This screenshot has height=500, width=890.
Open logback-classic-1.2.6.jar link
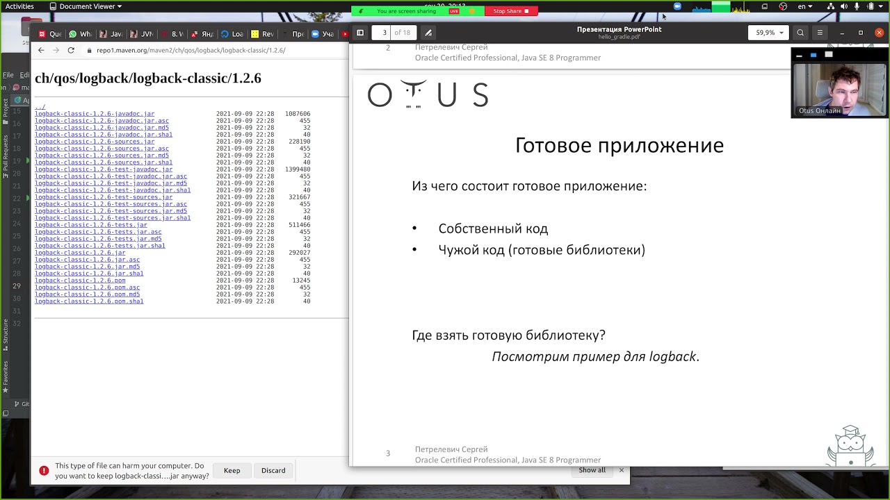pyautogui.click(x=80, y=253)
